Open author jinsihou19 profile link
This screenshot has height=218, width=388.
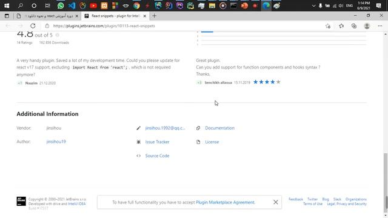coord(56,142)
